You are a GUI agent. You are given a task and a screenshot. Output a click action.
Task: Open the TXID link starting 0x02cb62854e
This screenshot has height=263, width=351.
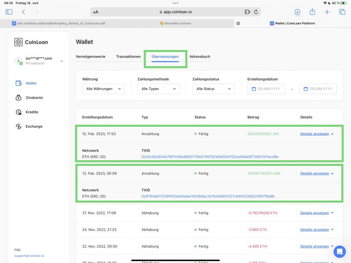(x=210, y=157)
